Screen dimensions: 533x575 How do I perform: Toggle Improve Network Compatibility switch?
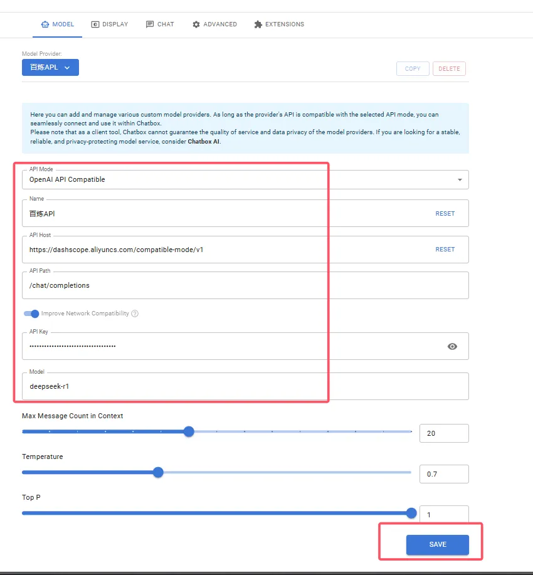click(31, 314)
